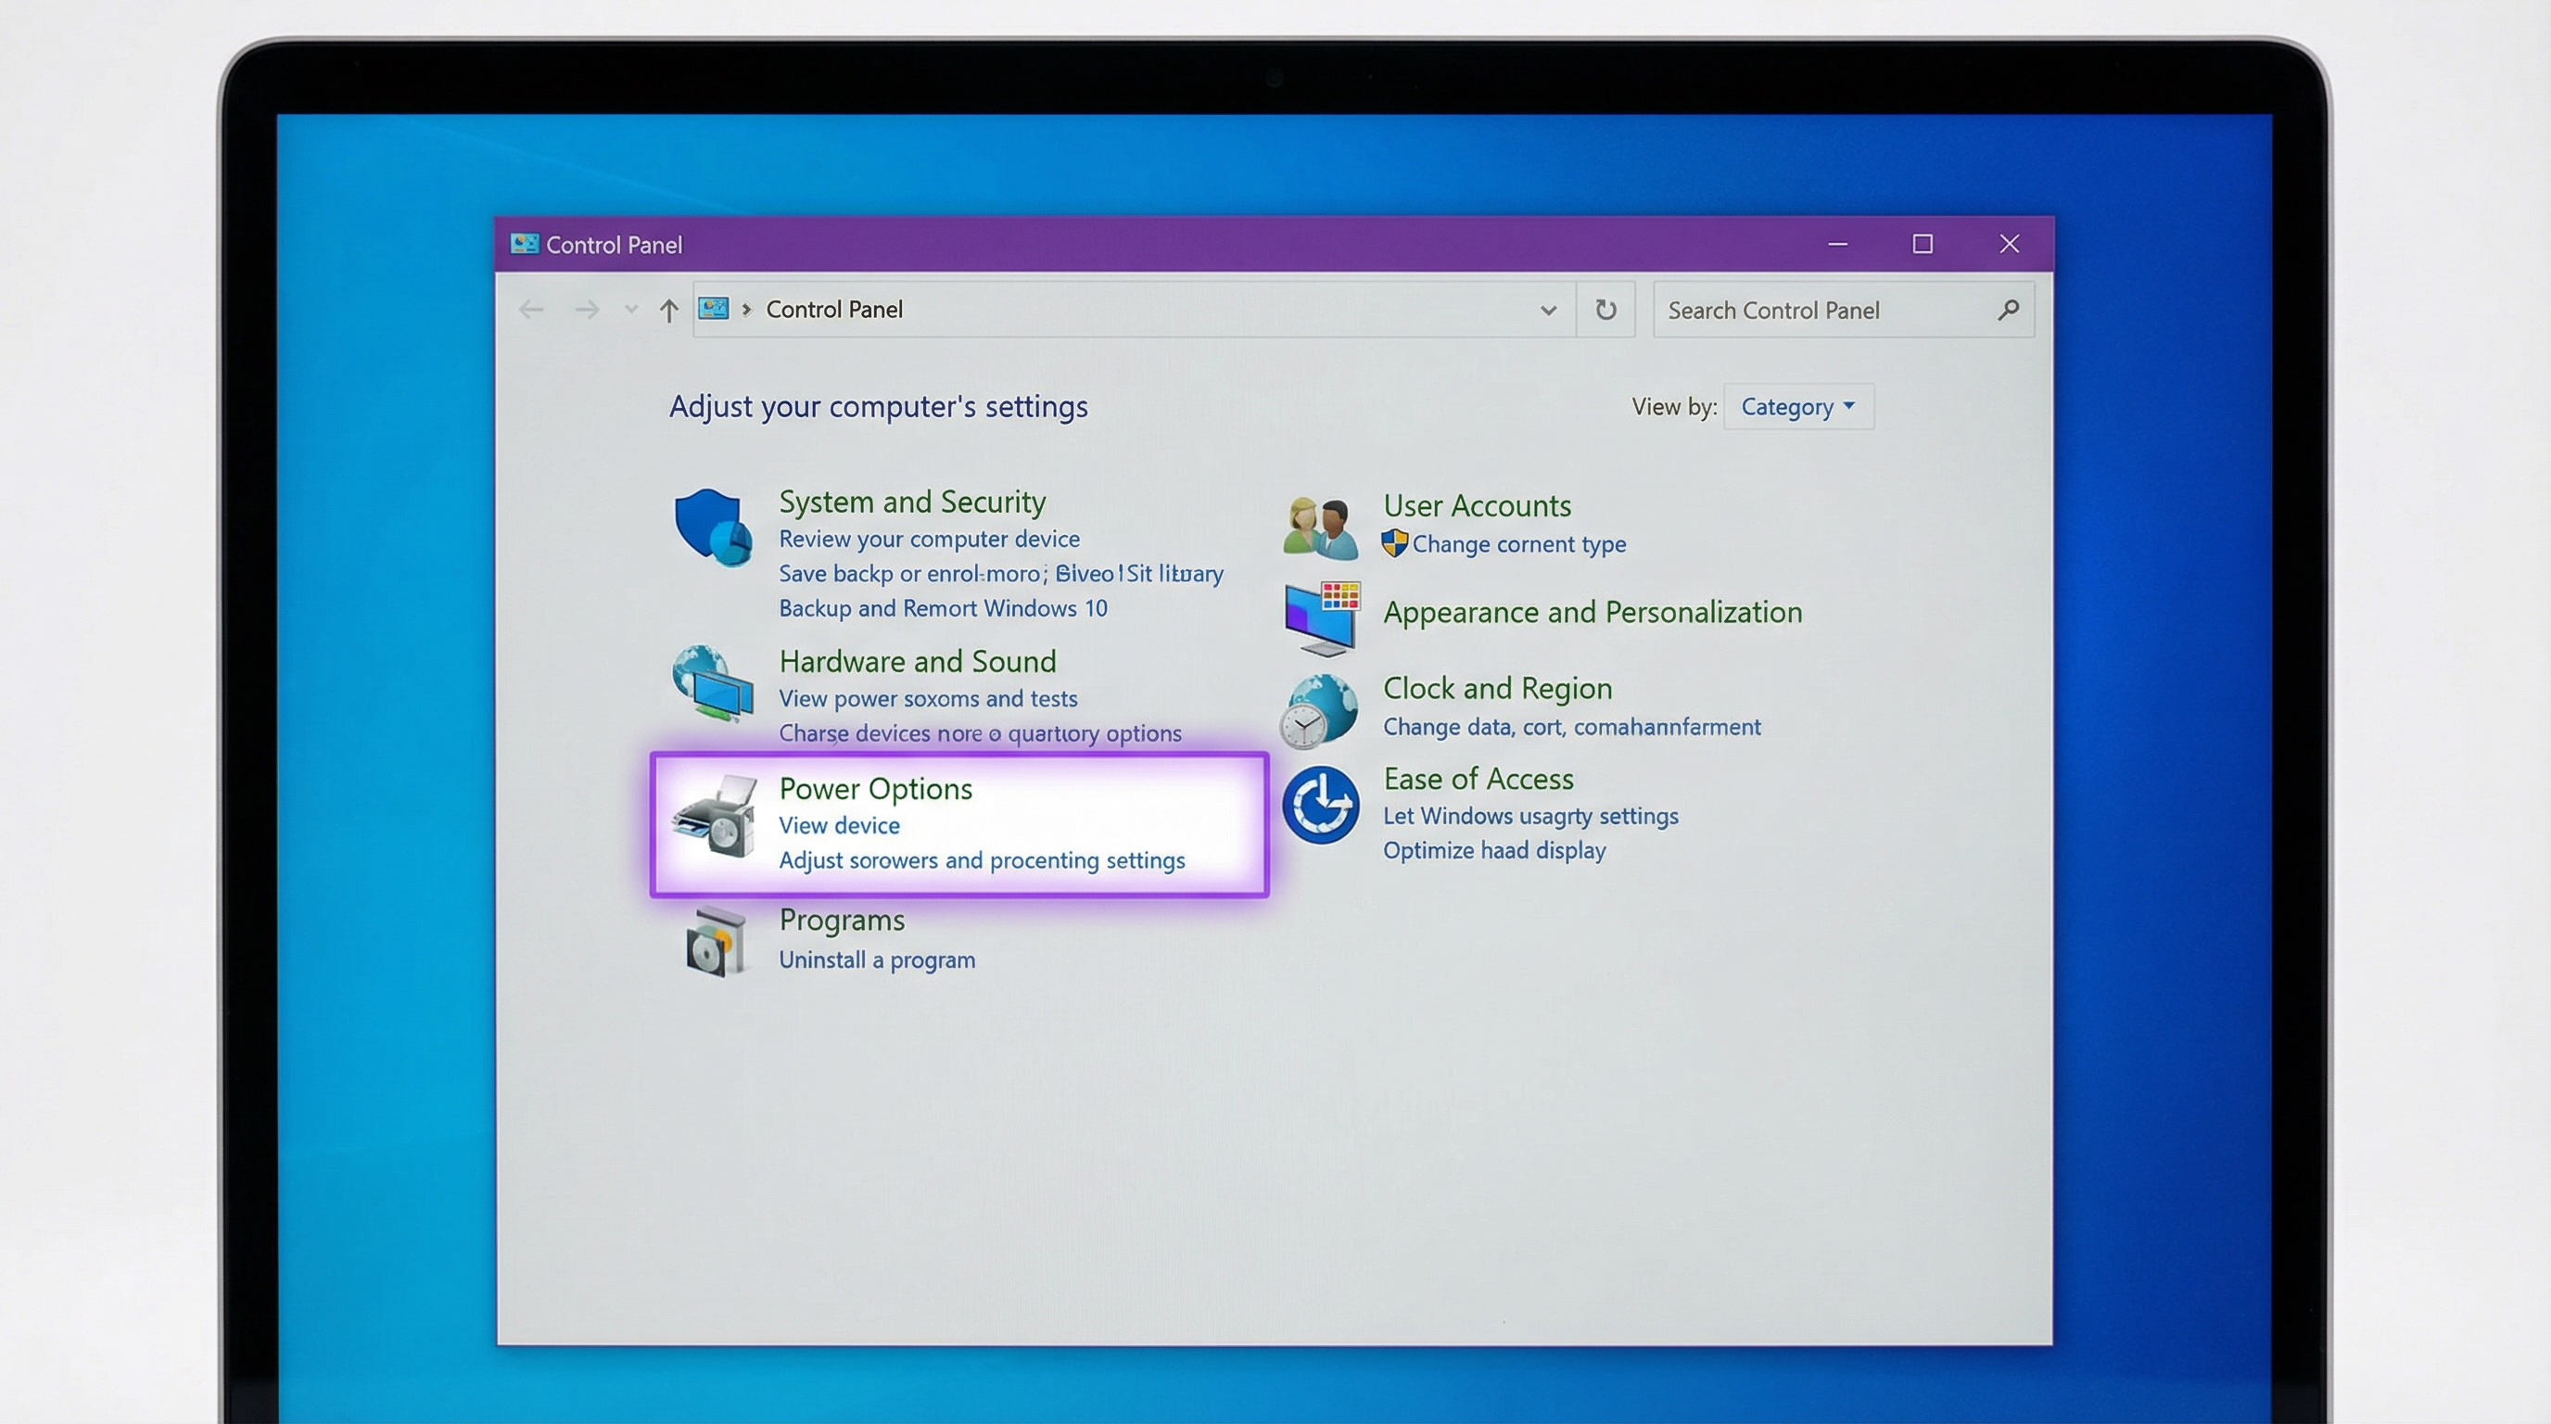
Task: Click the search magnifier icon
Action: coord(2009,311)
